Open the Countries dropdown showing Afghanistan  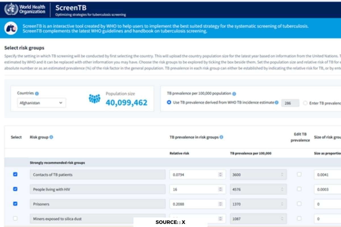(41, 103)
